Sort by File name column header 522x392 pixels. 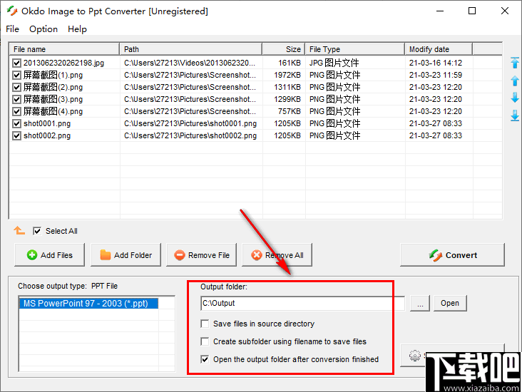pos(64,49)
